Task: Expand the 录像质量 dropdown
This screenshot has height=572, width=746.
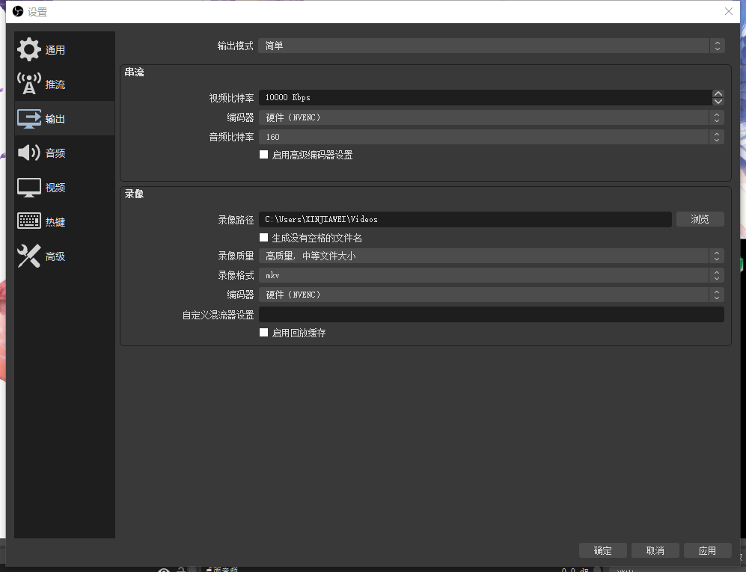Action: tap(491, 256)
